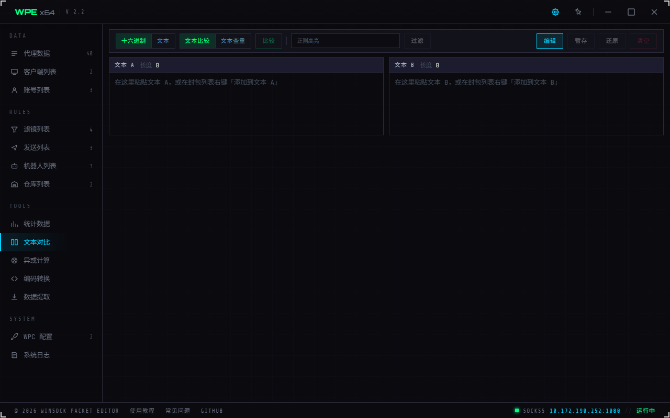This screenshot has height=418, width=670.
Task: Click the 仓库列表 warehouse icon
Action: tap(15, 184)
